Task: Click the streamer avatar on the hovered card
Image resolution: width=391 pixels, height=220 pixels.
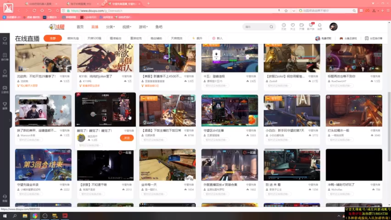Action: [81, 138]
